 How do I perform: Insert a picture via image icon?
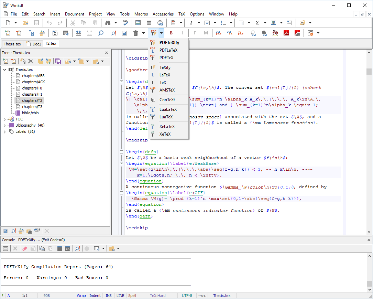pyautogui.click(x=138, y=23)
